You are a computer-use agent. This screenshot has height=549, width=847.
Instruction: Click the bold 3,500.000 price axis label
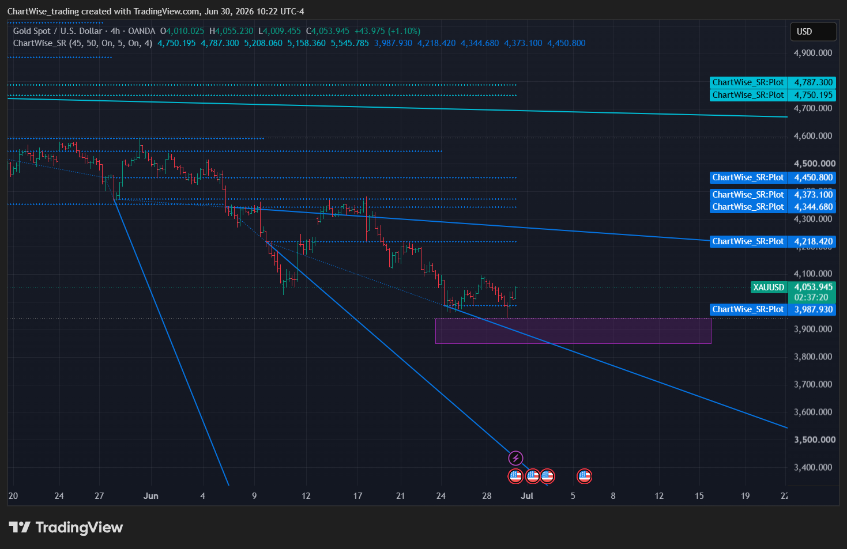pyautogui.click(x=814, y=440)
